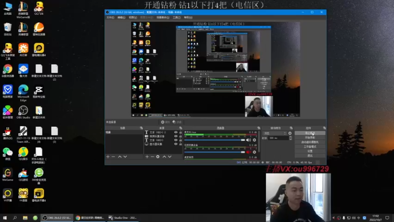The width and height of the screenshot is (394, 222).
Task: Open the 视图 menu in OBS
Action: click(132, 17)
